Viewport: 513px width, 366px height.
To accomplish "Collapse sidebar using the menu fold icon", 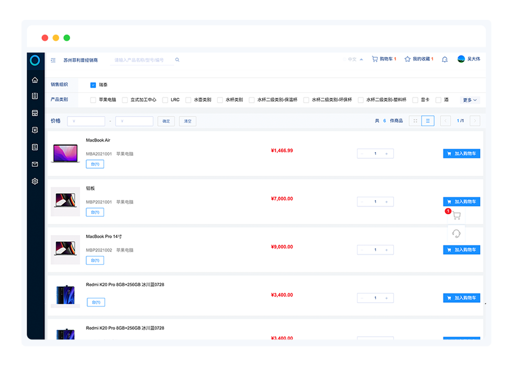I will tap(53, 60).
